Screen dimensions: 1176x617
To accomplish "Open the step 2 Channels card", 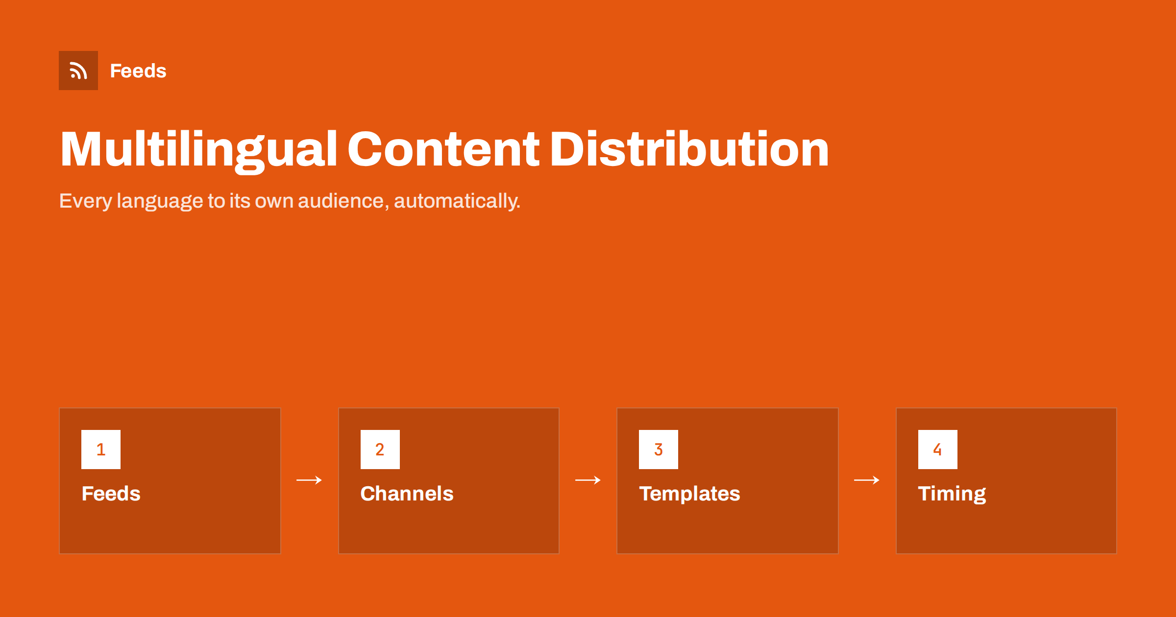I will pyautogui.click(x=449, y=481).
